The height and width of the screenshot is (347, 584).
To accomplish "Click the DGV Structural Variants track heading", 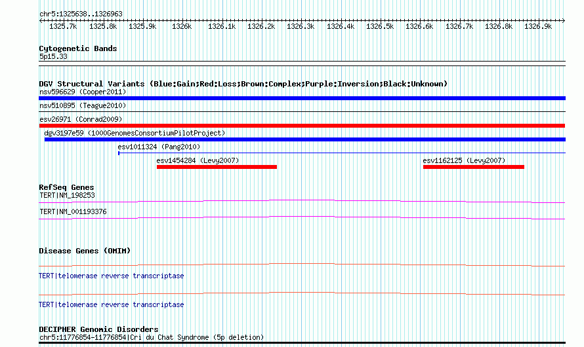I will tap(243, 84).
